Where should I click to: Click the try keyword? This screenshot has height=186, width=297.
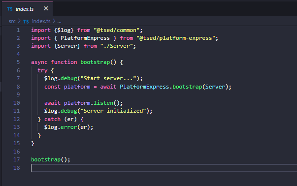[42, 70]
